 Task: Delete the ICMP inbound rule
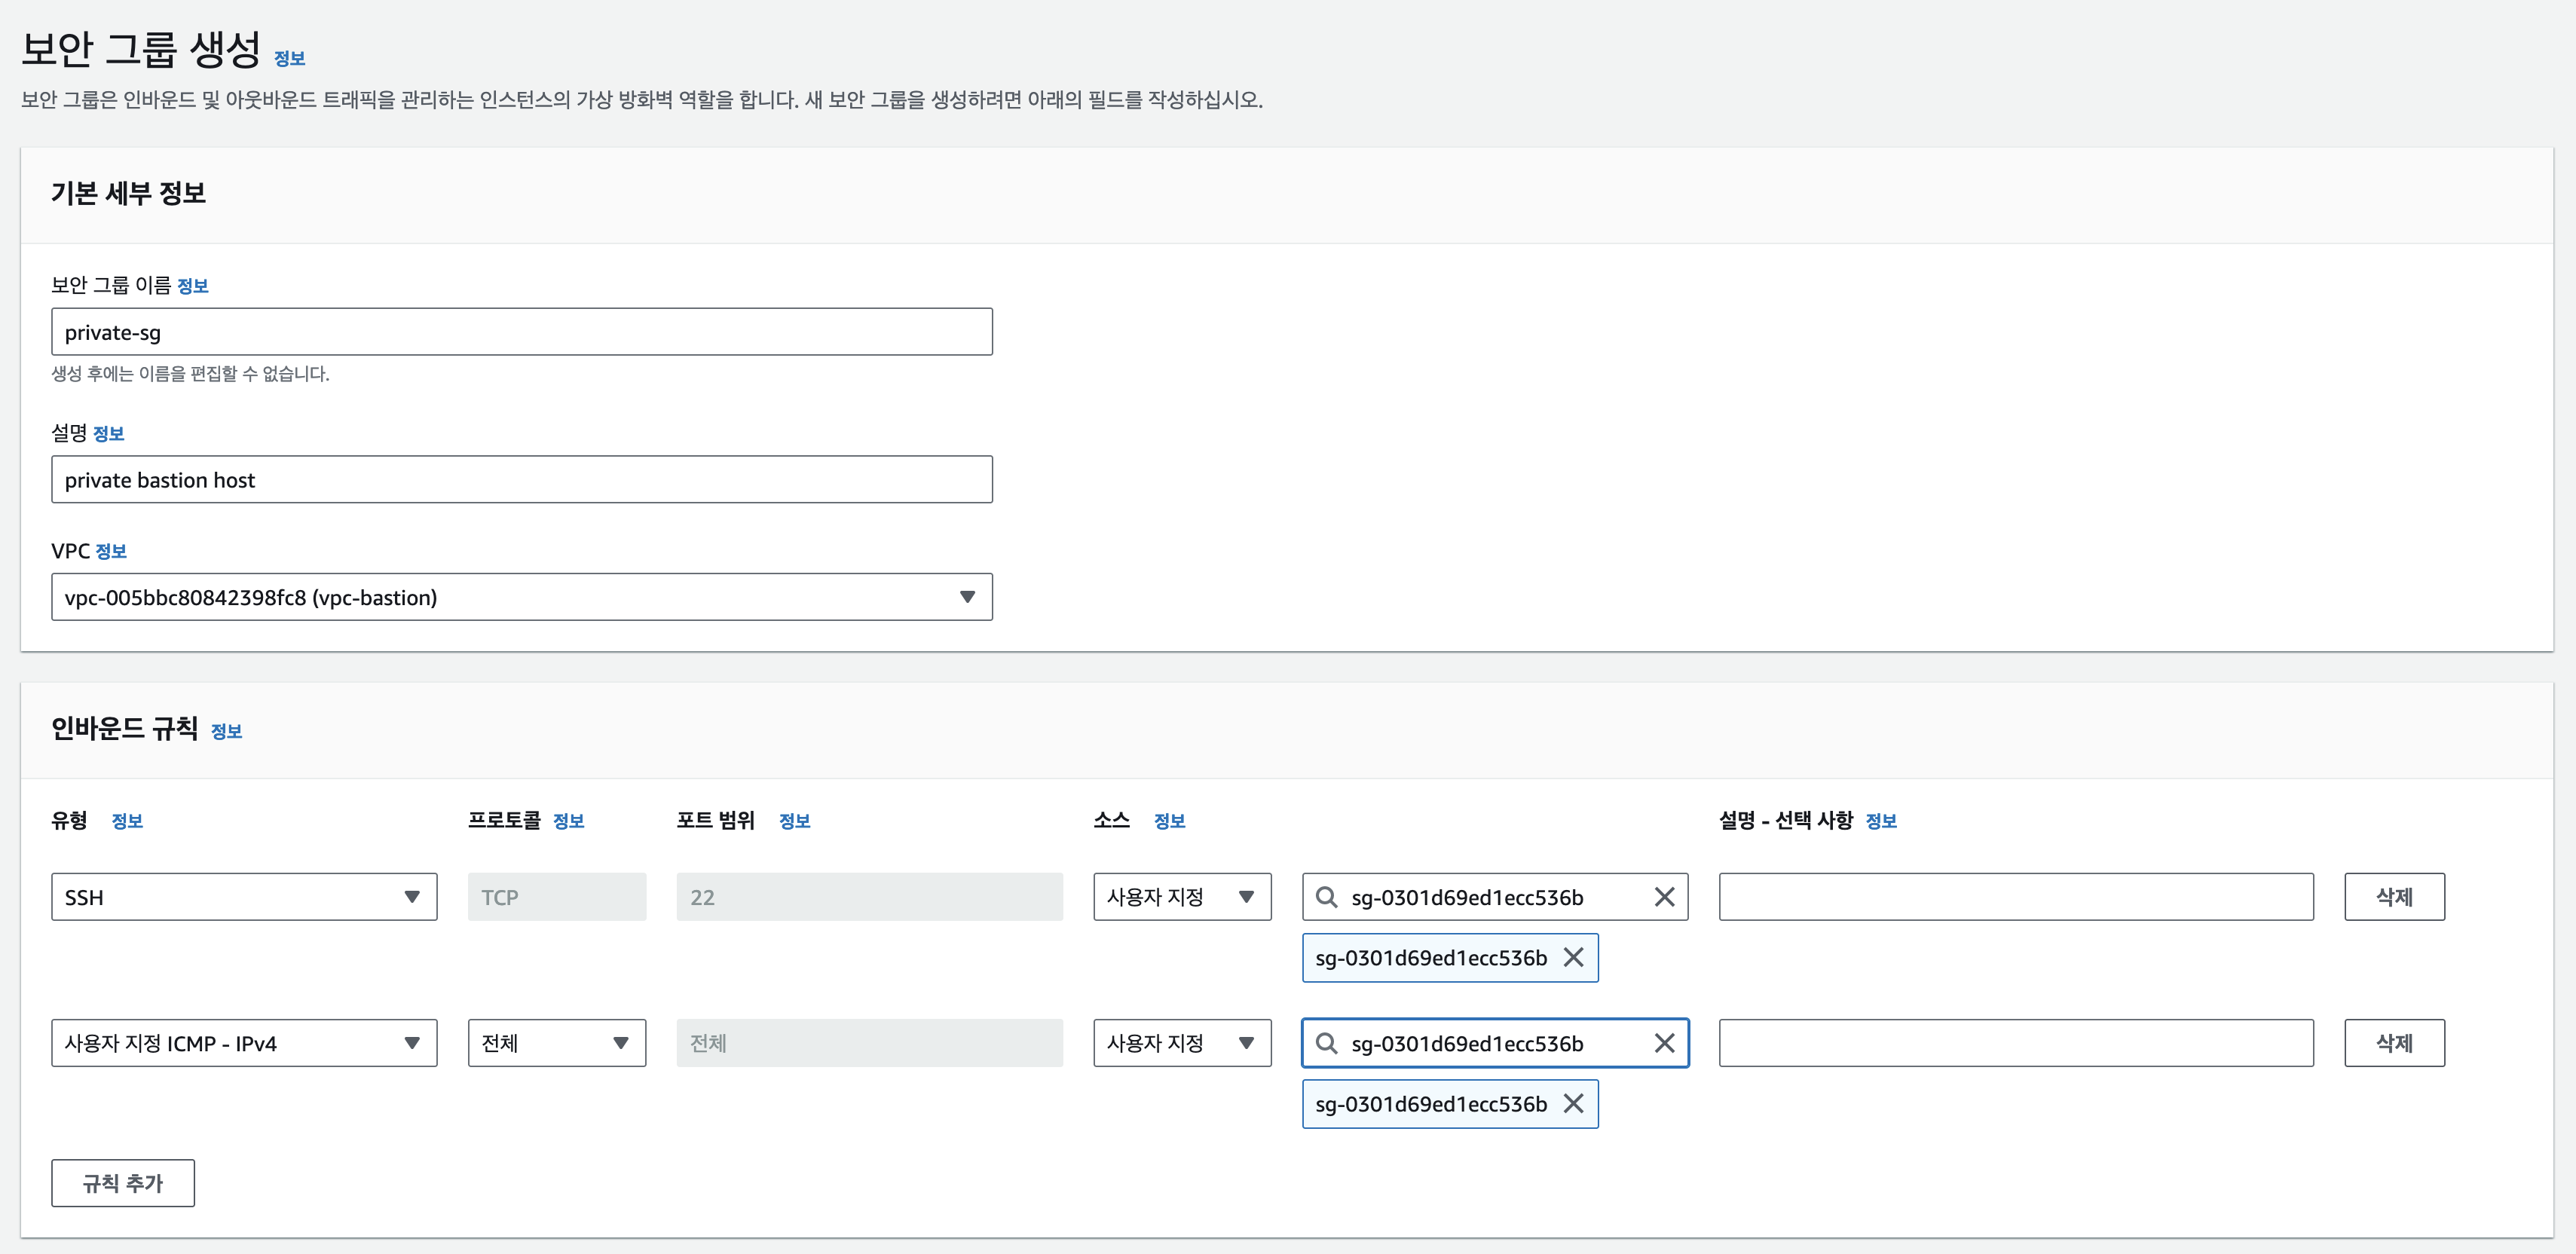2393,1043
